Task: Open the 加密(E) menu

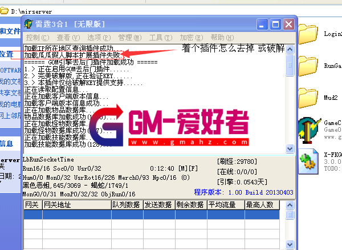Action: [x=192, y=38]
